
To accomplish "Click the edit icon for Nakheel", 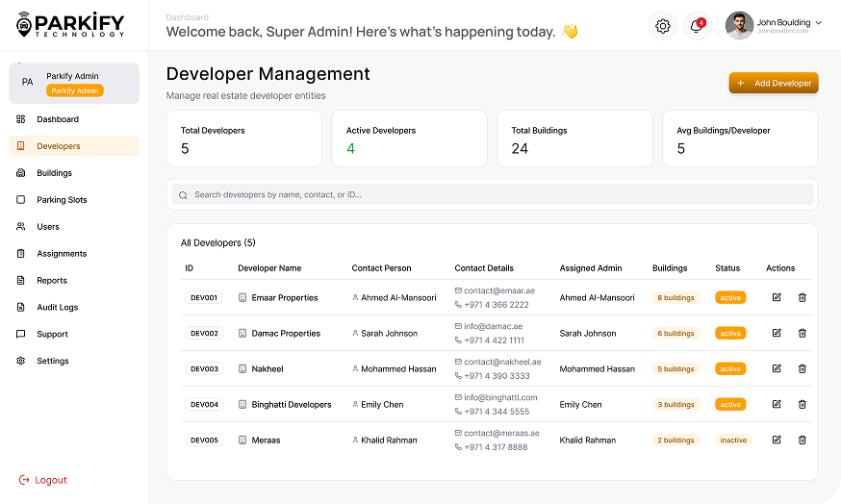I will pyautogui.click(x=777, y=368).
